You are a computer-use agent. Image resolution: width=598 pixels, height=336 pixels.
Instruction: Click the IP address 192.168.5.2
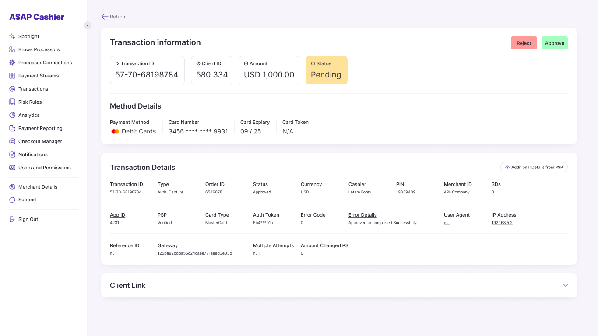(x=502, y=223)
